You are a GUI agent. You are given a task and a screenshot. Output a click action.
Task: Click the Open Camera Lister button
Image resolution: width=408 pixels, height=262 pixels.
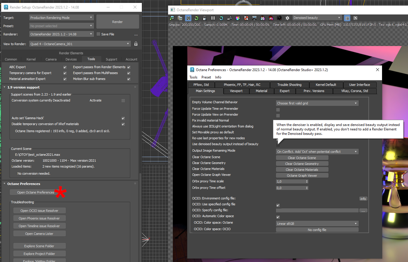point(39,234)
